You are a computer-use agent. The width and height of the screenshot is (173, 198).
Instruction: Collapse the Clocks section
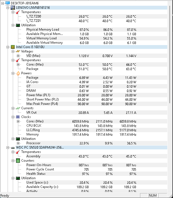pyautogui.click(x=13, y=117)
